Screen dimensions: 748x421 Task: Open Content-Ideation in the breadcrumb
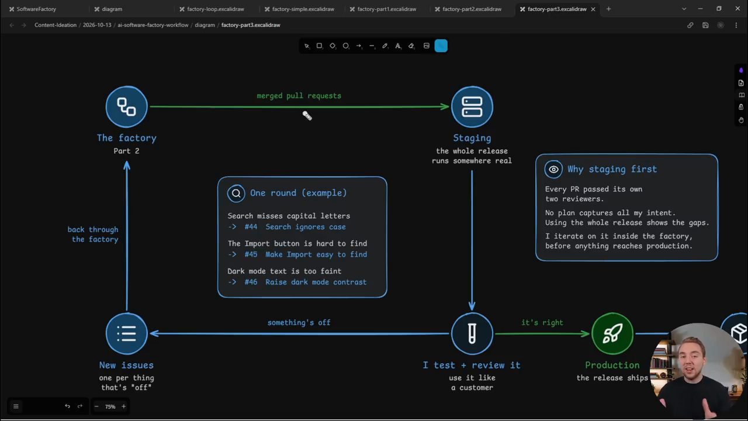tap(56, 25)
